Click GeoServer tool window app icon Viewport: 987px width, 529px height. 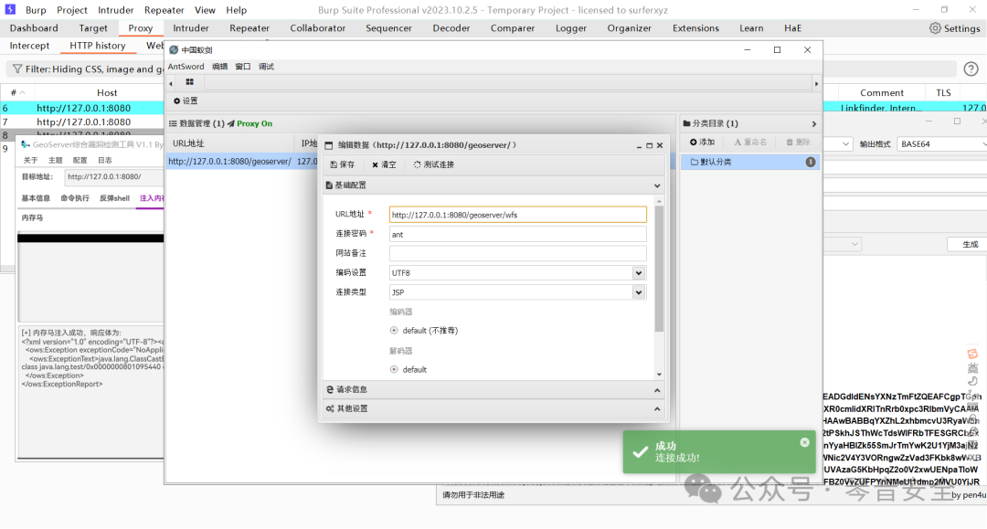coord(26,144)
